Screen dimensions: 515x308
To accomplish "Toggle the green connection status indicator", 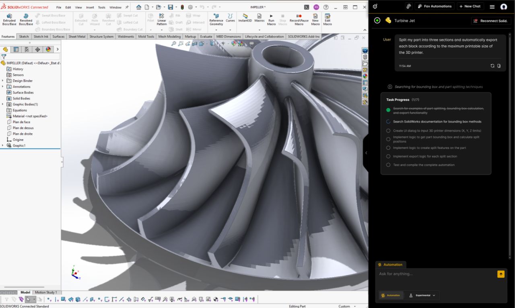I will (x=377, y=20).
